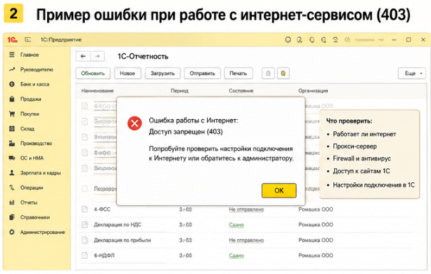This screenshot has height=274, width=431.
Task: Click the document icon of the 4-ФСС row
Action: (x=85, y=210)
